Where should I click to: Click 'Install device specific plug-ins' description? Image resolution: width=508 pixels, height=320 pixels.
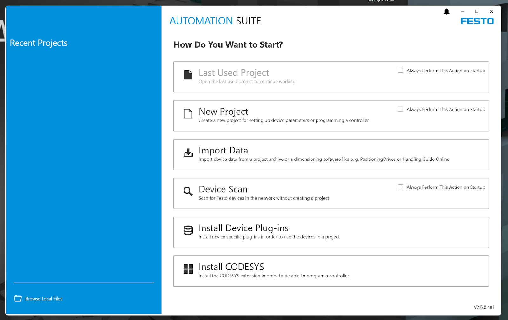pyautogui.click(x=269, y=237)
